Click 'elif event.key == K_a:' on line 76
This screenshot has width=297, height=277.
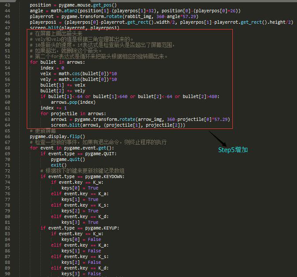[x=80, y=193]
